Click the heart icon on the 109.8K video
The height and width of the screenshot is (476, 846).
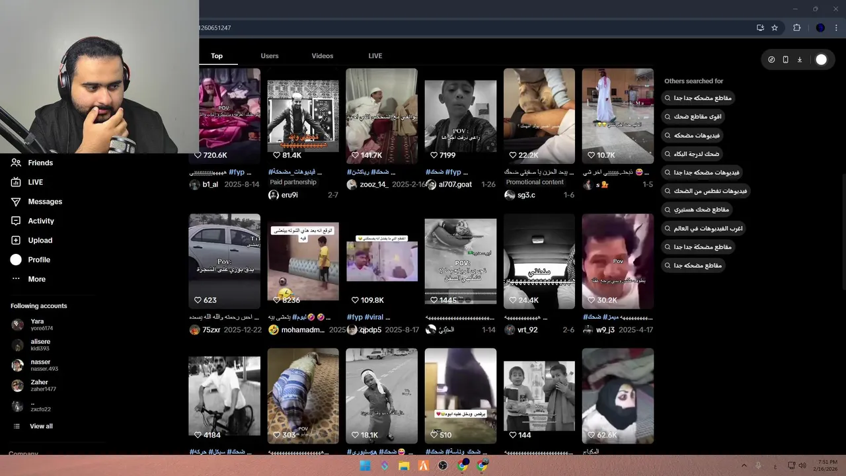355,300
